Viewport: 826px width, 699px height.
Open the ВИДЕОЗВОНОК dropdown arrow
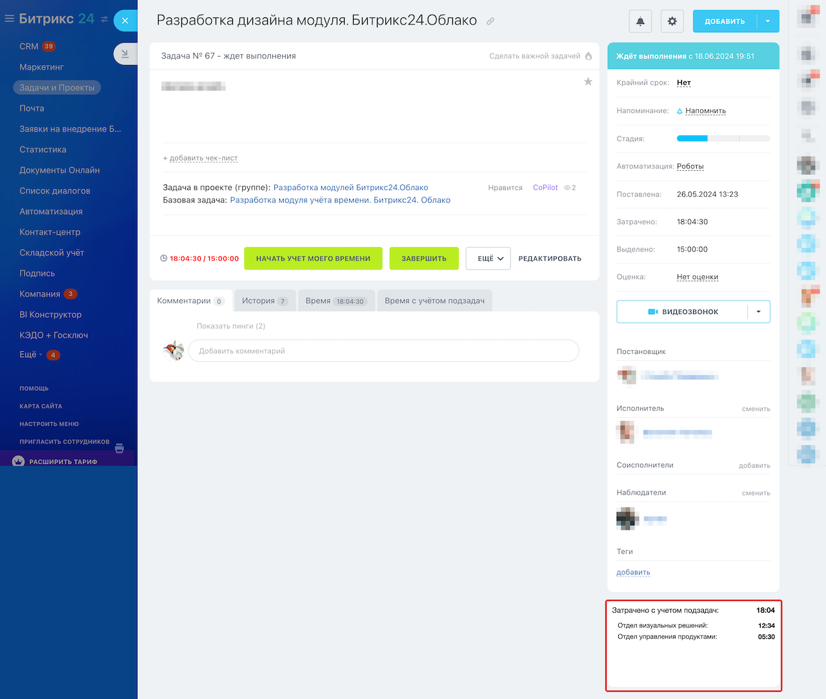point(759,311)
